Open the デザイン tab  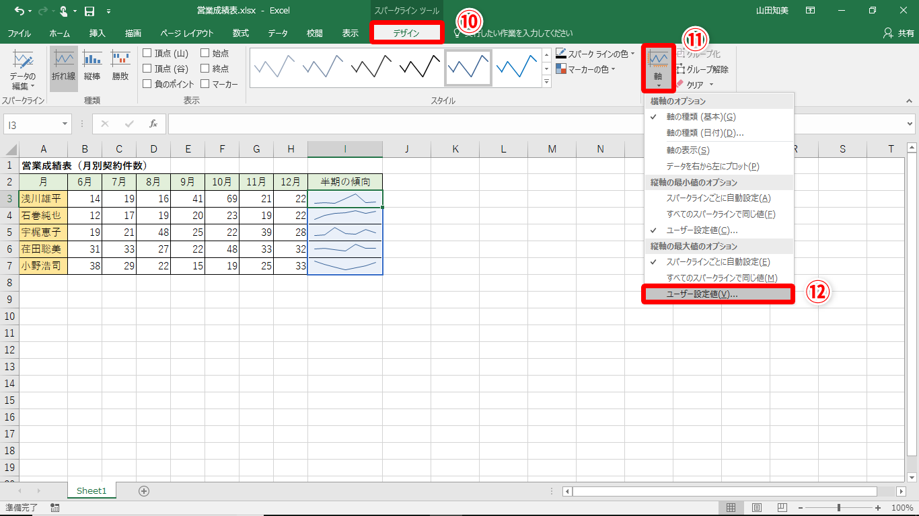[406, 33]
